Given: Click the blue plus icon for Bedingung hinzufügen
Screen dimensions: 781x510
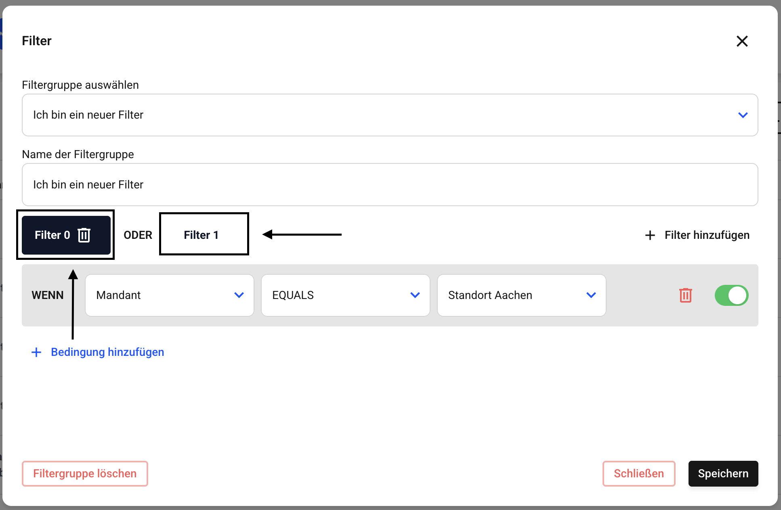Looking at the screenshot, I should point(36,352).
